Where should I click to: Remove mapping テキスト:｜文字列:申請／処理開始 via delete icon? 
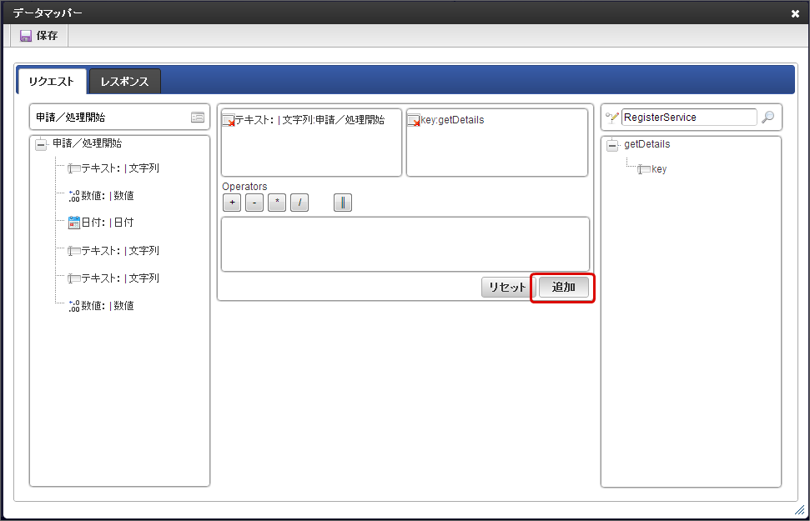click(x=229, y=120)
